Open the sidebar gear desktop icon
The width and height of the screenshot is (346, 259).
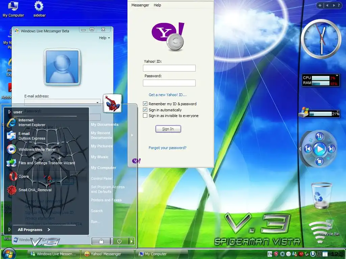click(x=39, y=9)
